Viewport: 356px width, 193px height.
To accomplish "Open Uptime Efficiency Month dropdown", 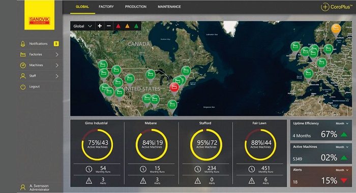I will tap(342, 123).
